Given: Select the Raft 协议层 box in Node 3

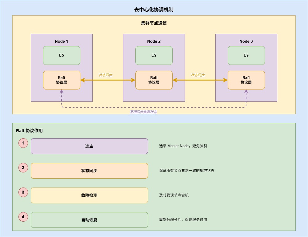Looking at the screenshot, I should (246, 80).
